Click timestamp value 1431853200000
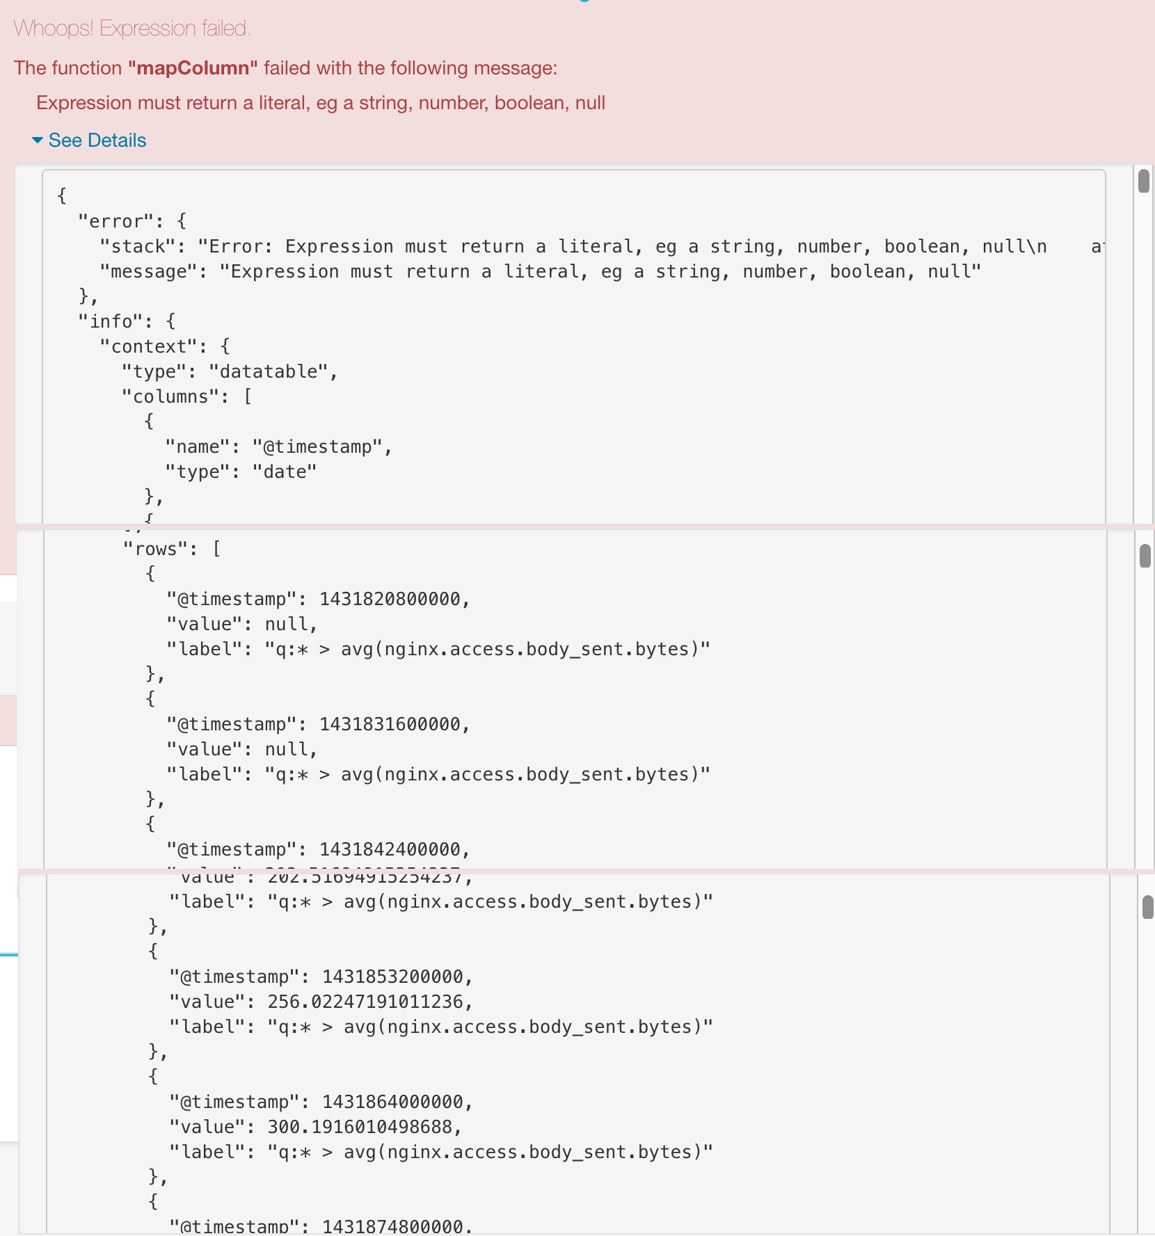 point(393,977)
